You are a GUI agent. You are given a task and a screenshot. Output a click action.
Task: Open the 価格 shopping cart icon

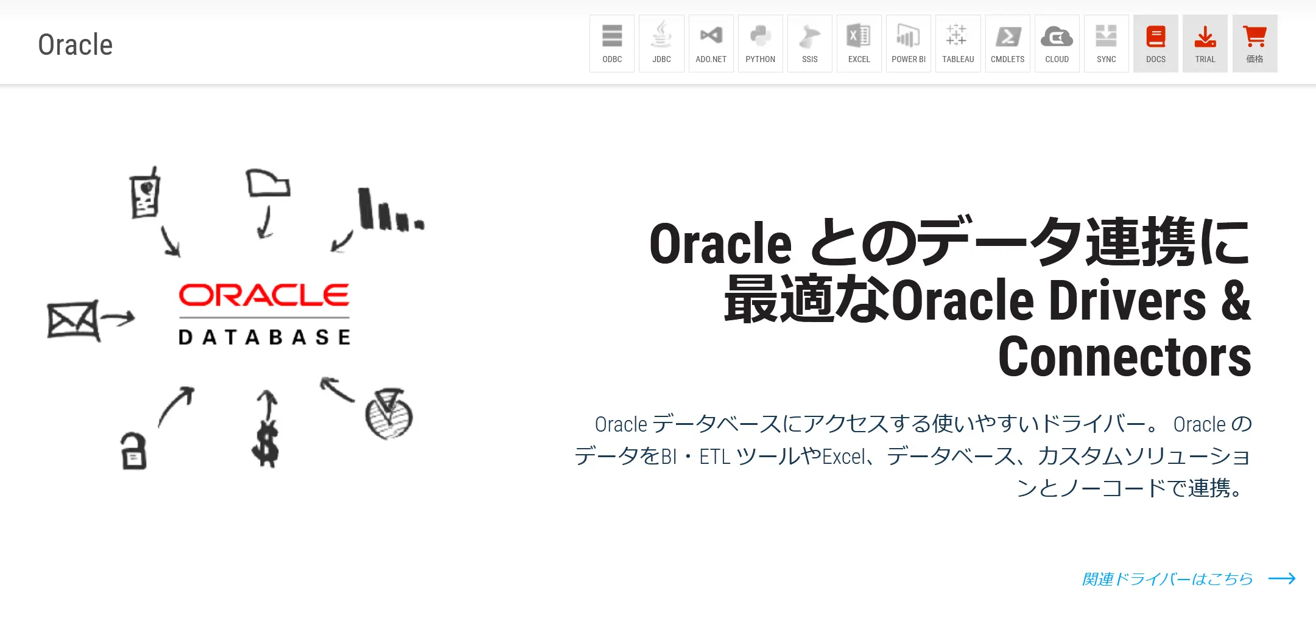pos(1255,44)
